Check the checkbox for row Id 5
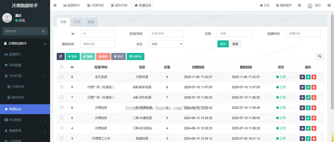 point(62,118)
